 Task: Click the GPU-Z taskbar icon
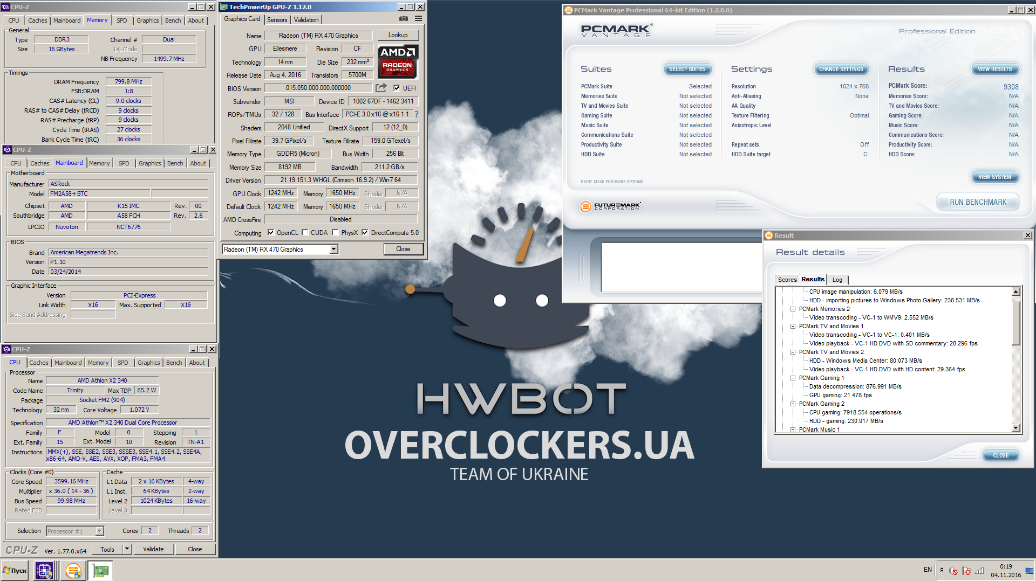point(101,571)
